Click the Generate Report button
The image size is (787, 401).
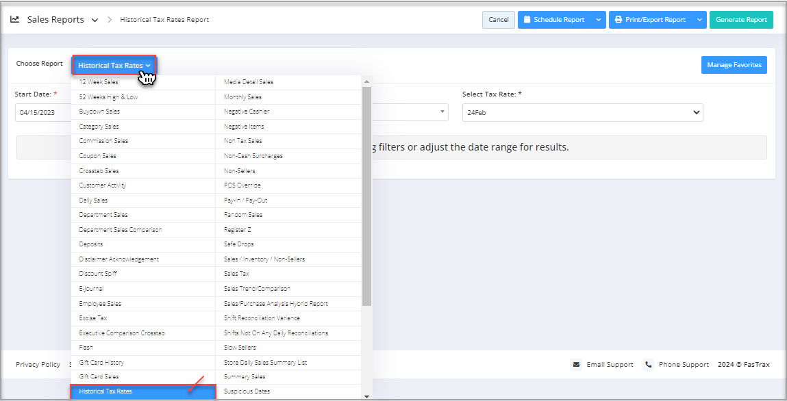point(741,20)
